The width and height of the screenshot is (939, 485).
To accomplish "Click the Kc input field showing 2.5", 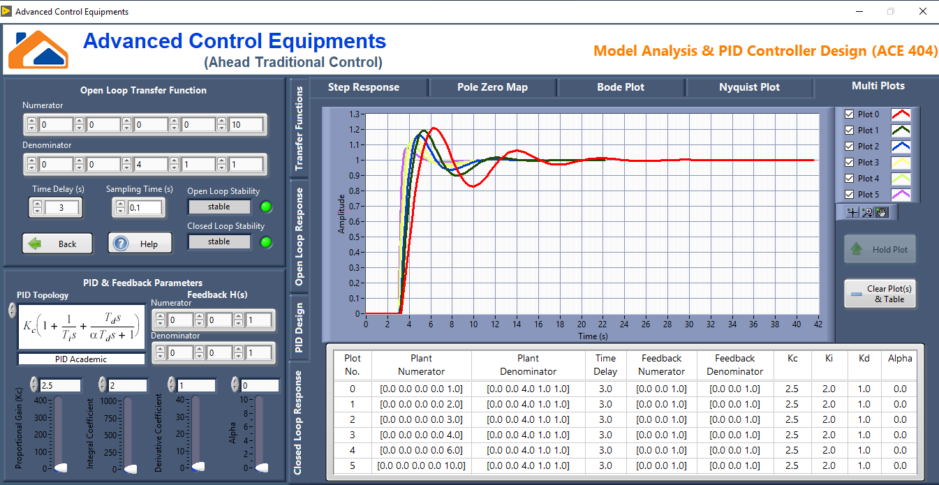I will tap(60, 385).
